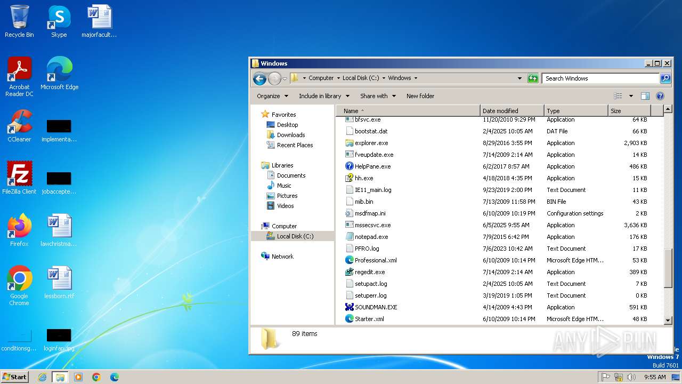This screenshot has width=682, height=384.
Task: Open the Microsoft Edge desktop icon
Action: point(59,74)
